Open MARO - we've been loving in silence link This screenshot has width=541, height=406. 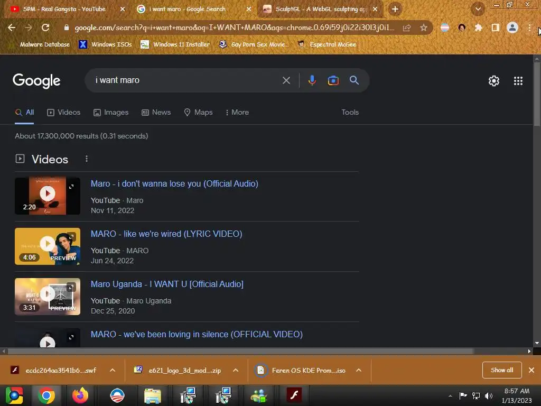tap(197, 334)
